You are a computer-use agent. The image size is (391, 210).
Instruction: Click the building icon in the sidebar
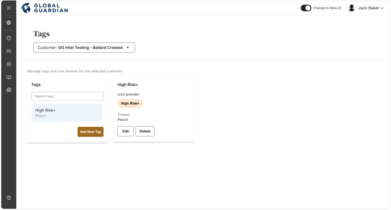(9, 90)
